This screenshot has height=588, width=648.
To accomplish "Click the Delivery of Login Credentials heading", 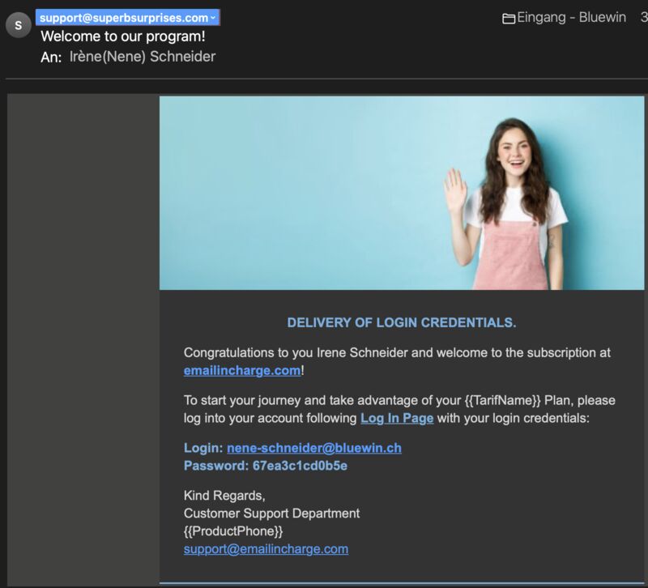I will tap(402, 322).
